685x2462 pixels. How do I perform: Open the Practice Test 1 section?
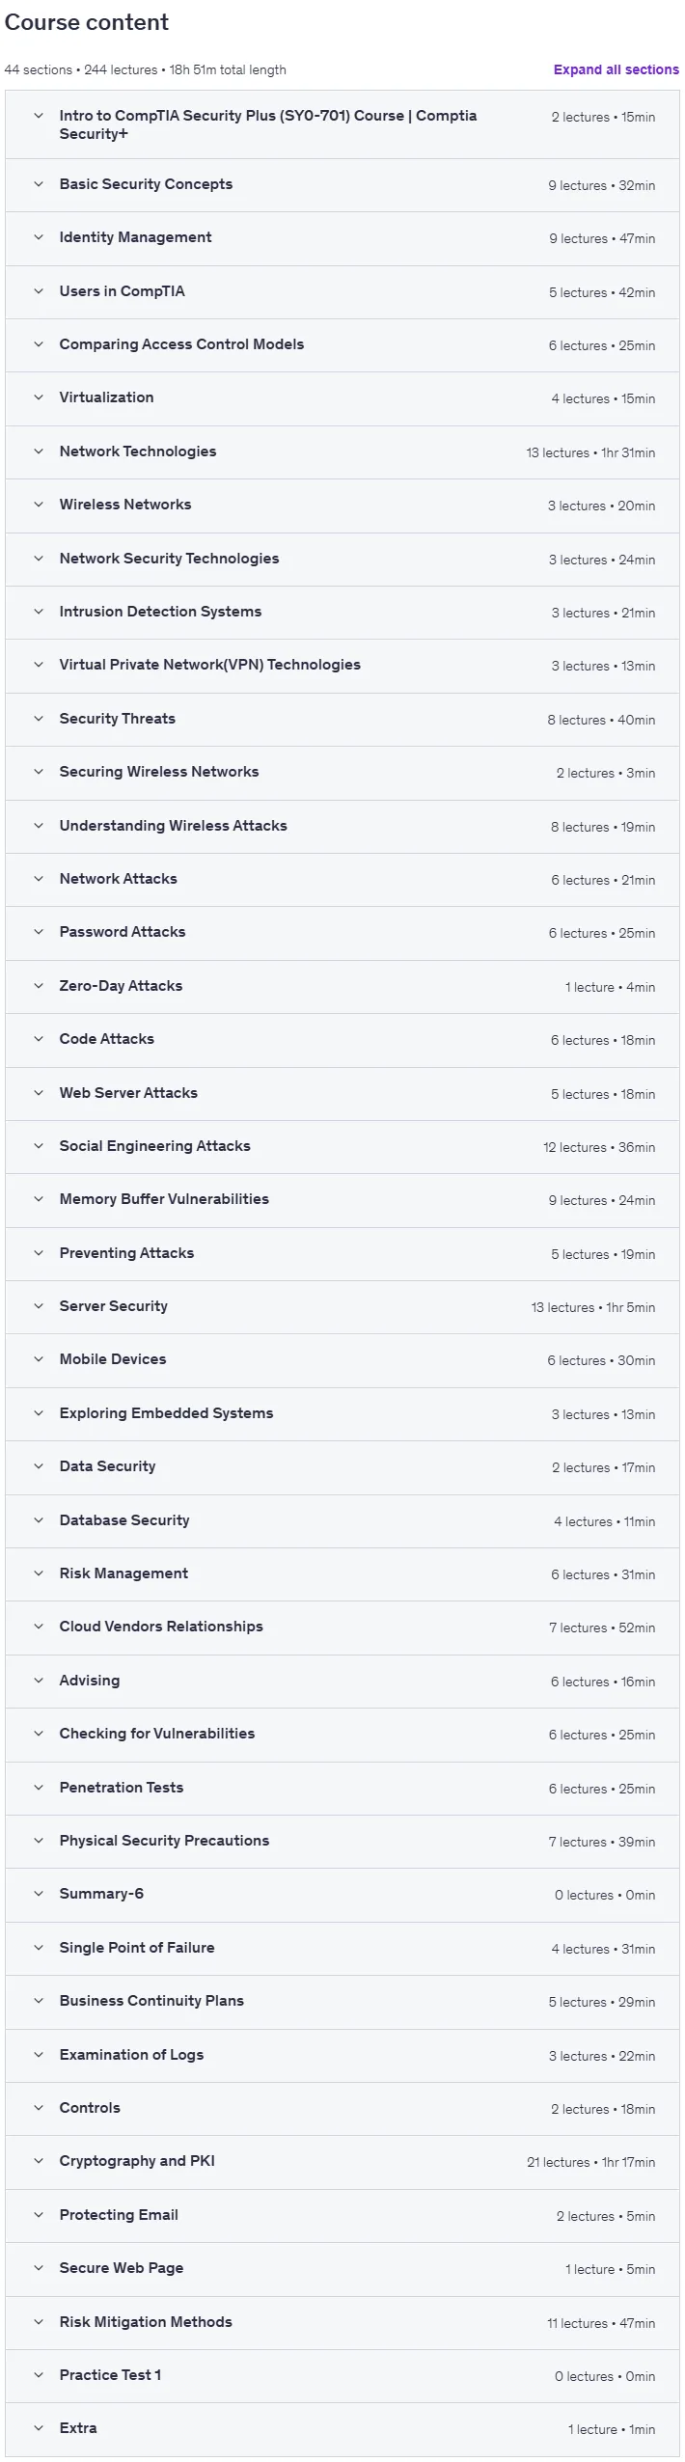342,2376
